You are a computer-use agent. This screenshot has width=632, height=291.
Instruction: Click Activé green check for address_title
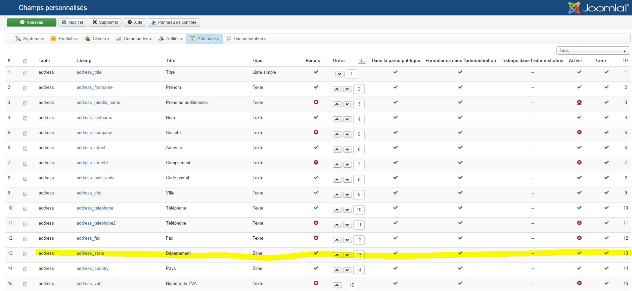tap(579, 72)
